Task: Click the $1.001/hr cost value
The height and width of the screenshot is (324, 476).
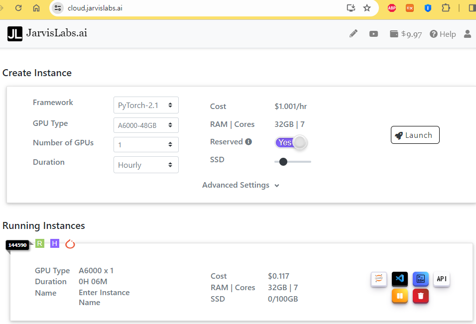Action: pos(290,106)
